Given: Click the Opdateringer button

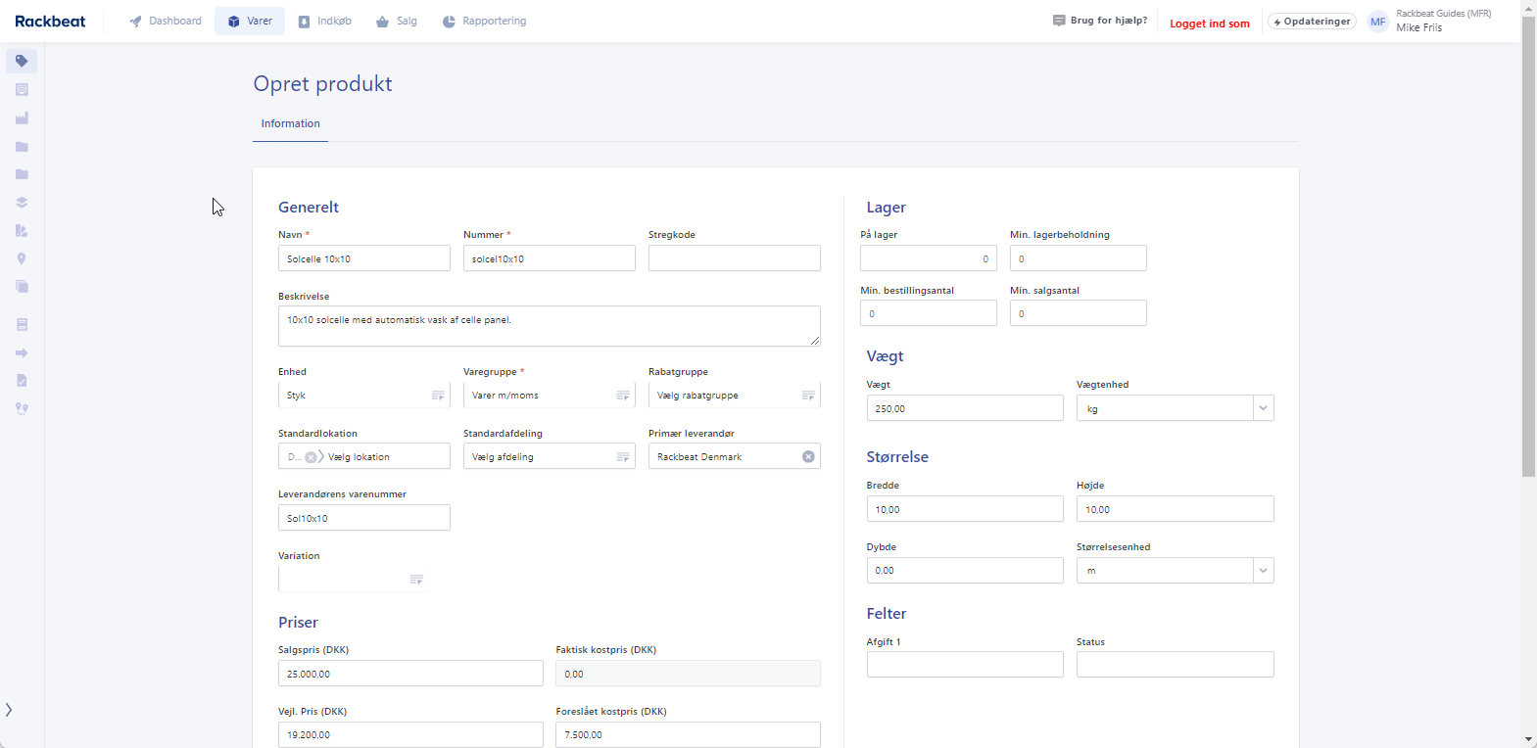Looking at the screenshot, I should pyautogui.click(x=1312, y=22).
